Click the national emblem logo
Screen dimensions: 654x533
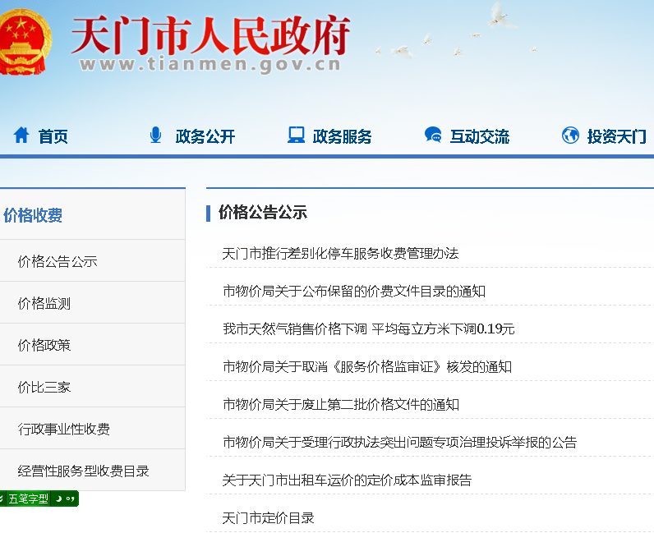23,41
